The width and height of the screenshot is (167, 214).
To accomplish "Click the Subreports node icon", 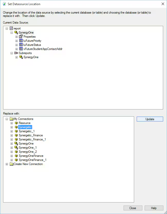I will 16,53.
